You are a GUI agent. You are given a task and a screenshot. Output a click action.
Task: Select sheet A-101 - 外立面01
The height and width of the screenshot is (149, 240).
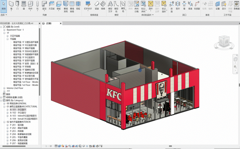18,109
